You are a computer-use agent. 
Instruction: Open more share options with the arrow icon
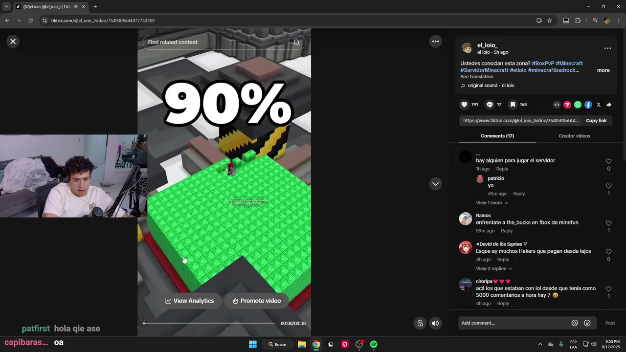pyautogui.click(x=609, y=105)
